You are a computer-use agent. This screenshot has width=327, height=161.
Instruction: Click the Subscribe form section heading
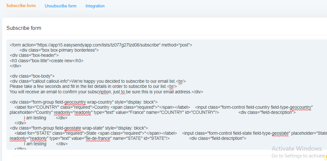tap(24, 28)
